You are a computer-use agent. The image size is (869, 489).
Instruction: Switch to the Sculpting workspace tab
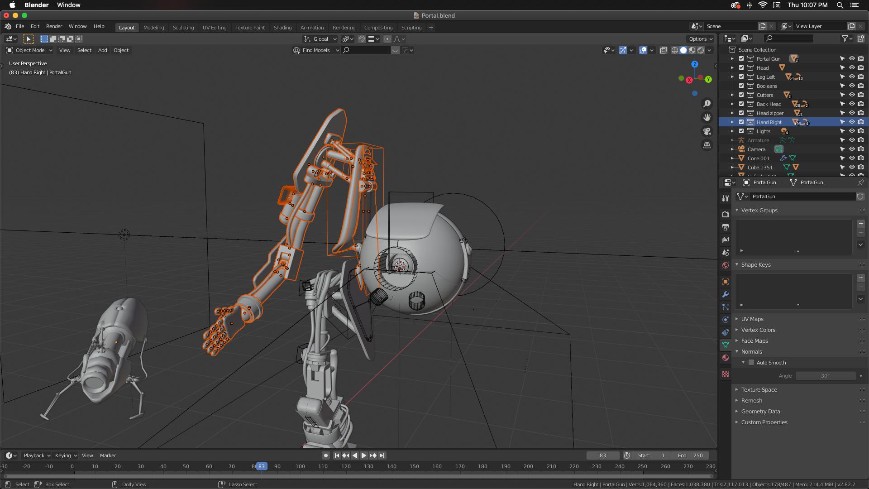(x=183, y=28)
